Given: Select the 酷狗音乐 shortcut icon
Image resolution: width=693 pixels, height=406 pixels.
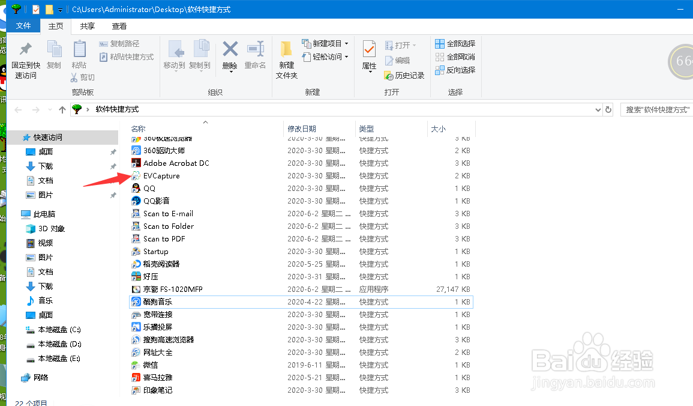Looking at the screenshot, I should (x=136, y=302).
